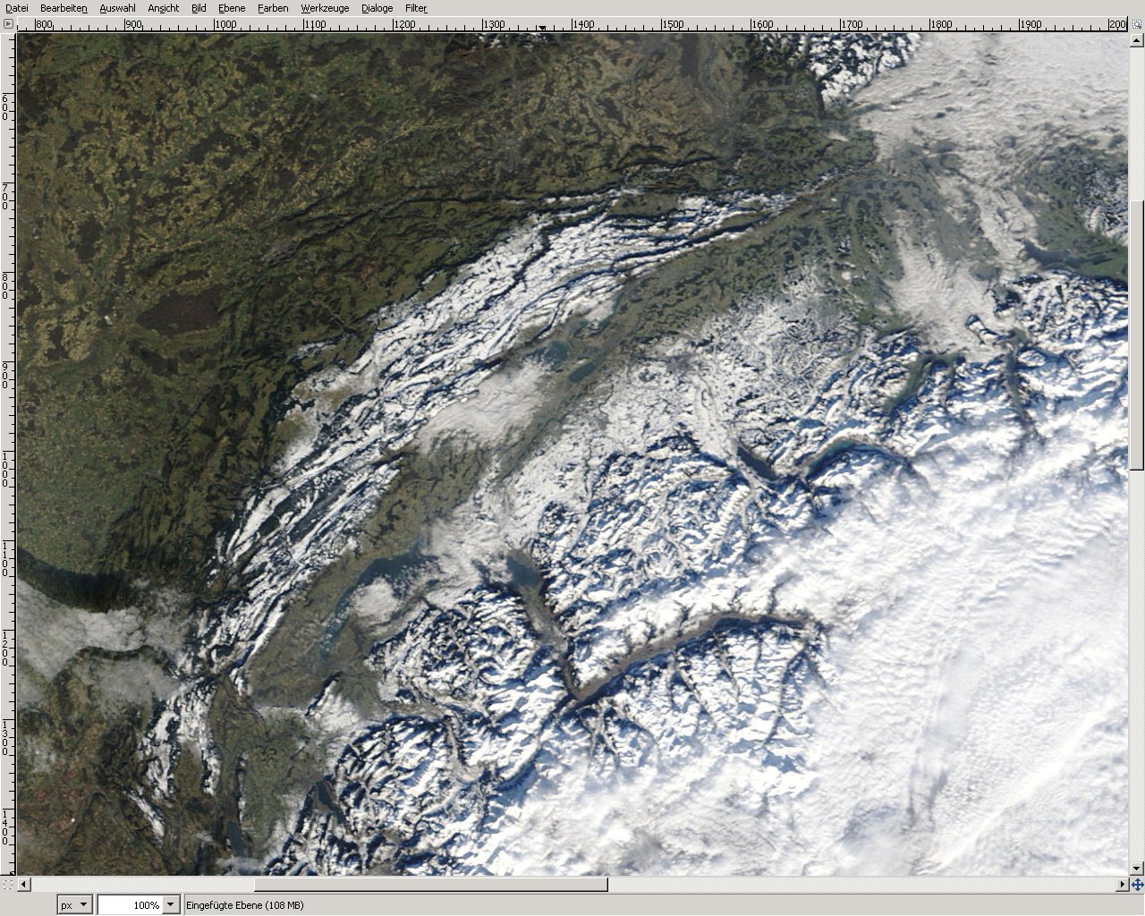Open the Ebene menu
The height and width of the screenshot is (916, 1145).
click(231, 8)
